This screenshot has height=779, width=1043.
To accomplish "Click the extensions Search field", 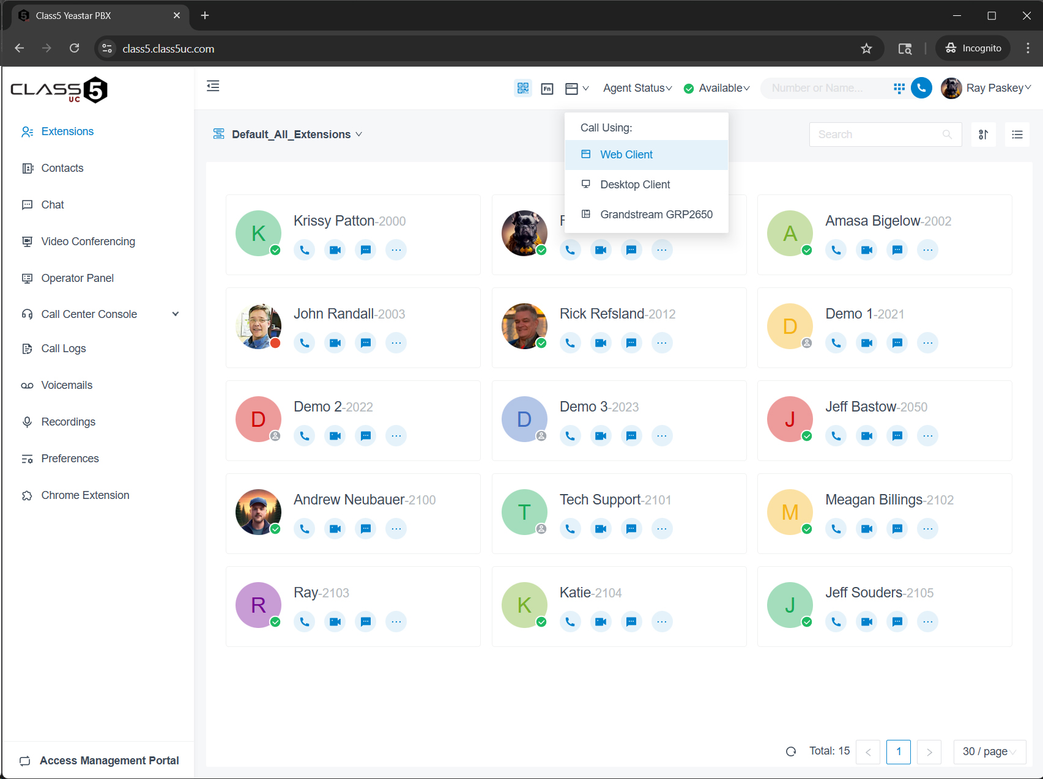I will coord(878,135).
